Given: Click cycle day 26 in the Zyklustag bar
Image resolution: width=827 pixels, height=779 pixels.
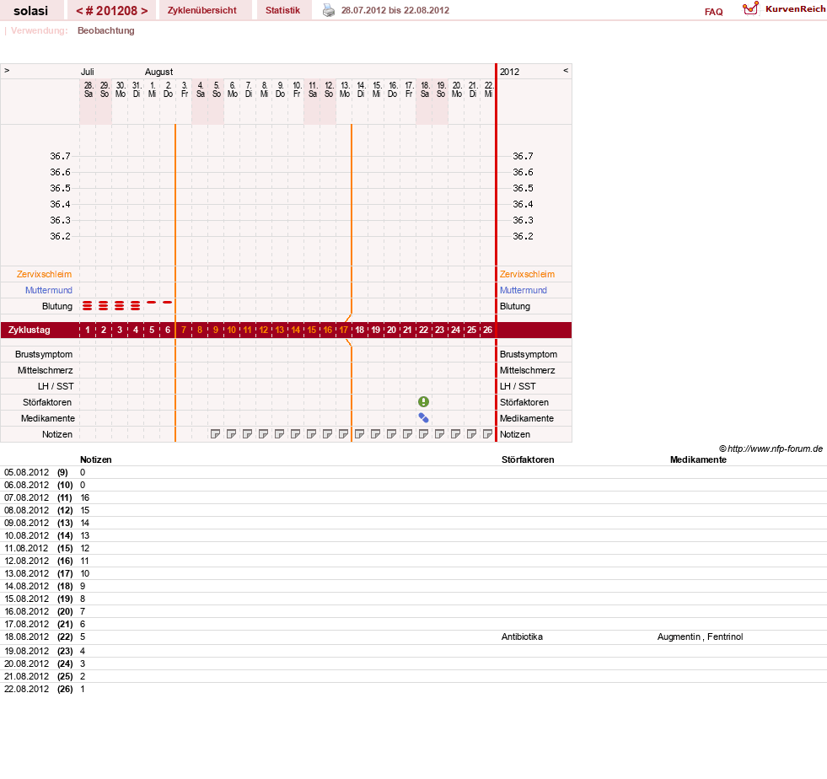Looking at the screenshot, I should (487, 330).
